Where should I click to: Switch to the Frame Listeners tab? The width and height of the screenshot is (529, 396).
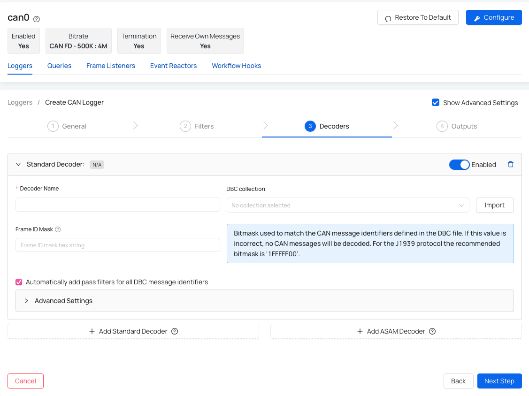(x=111, y=66)
